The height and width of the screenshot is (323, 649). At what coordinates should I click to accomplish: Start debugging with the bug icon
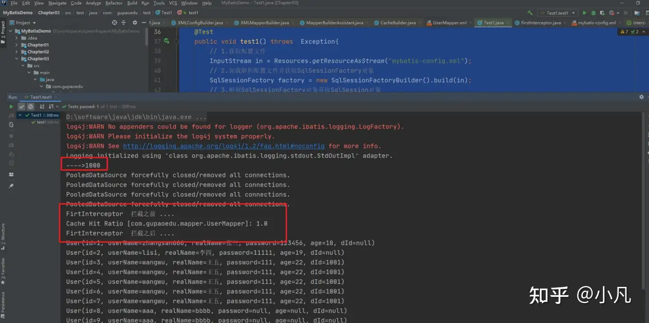[594, 13]
